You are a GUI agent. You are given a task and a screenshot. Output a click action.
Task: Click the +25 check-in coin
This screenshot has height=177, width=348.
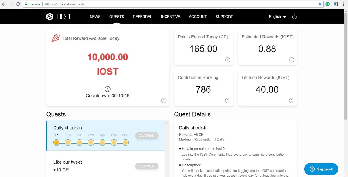point(91,142)
